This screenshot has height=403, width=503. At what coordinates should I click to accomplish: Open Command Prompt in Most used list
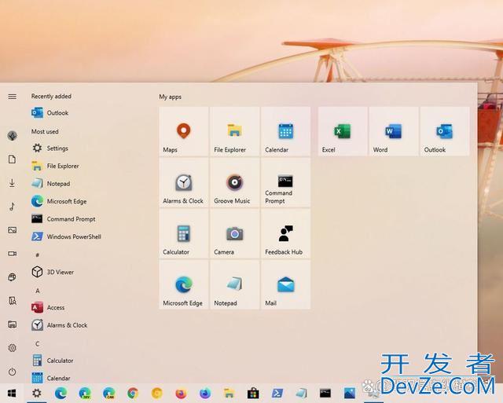tap(64, 219)
